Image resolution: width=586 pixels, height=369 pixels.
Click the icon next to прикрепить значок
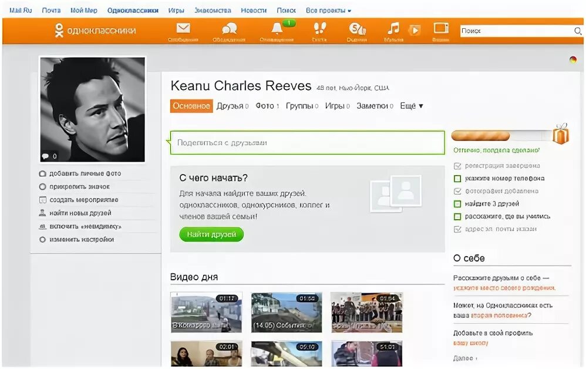(43, 186)
